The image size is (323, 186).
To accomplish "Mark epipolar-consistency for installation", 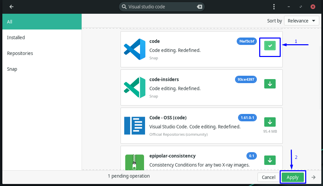I will 270,160.
